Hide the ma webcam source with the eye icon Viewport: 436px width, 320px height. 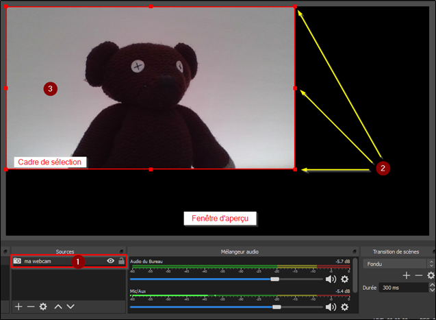(x=110, y=261)
